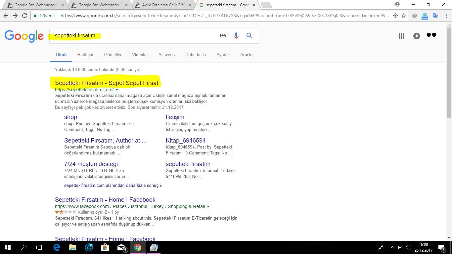Close the sepetteki fırsatım Google tab
Image resolution: width=452 pixels, height=254 pixels.
pos(253,5)
